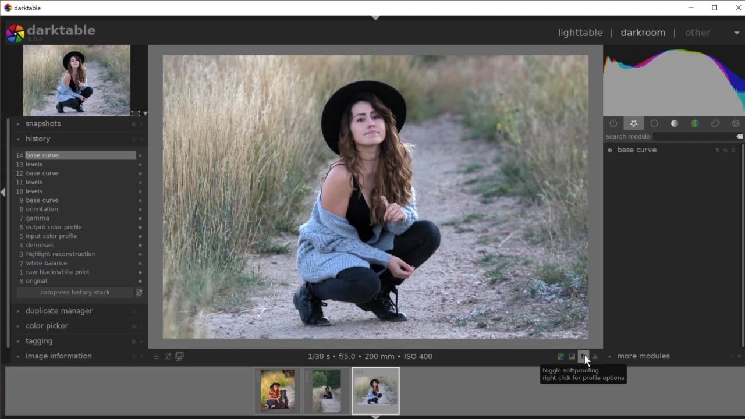The image size is (745, 419).
Task: Switch to the lighttable view
Action: [580, 33]
